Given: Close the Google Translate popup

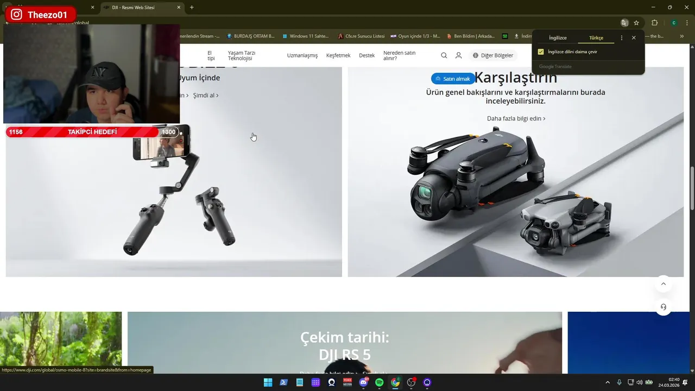Looking at the screenshot, I should [634, 38].
